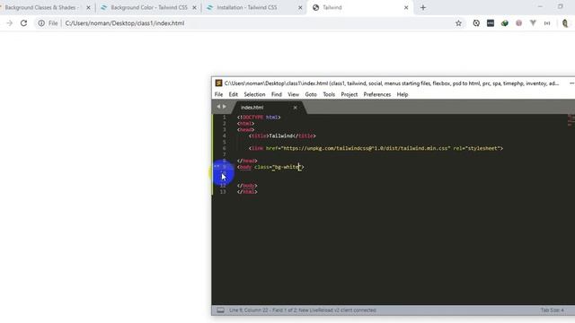575x323 pixels.
Task: Click the browser forward arrow
Action: [10, 23]
